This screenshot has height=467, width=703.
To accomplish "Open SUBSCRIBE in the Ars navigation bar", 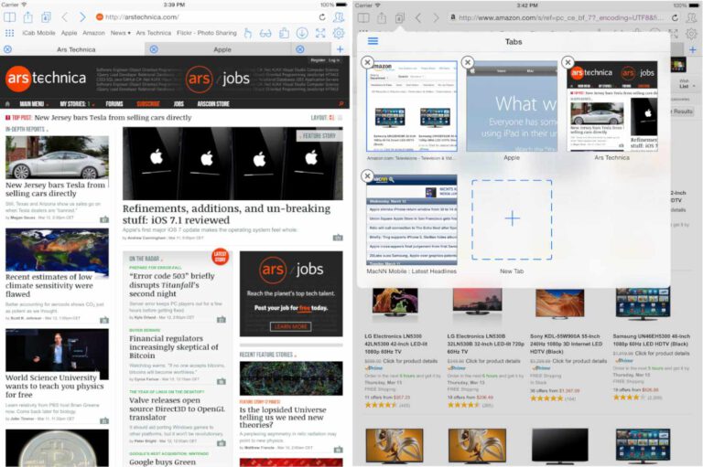I will tap(148, 104).
